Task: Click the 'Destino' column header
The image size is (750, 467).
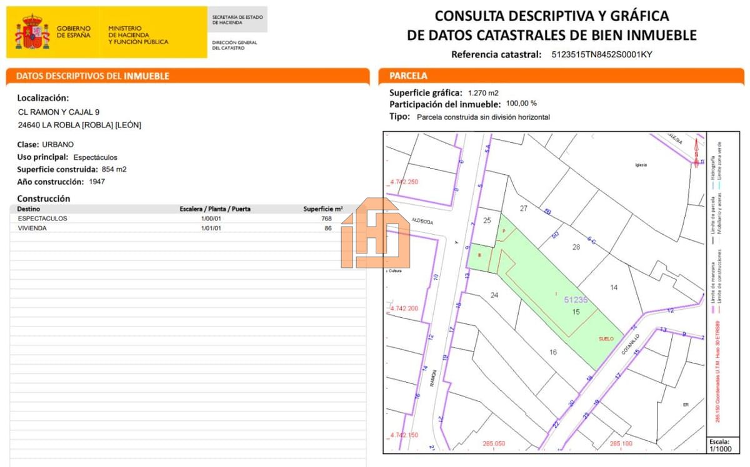Action: coord(28,209)
